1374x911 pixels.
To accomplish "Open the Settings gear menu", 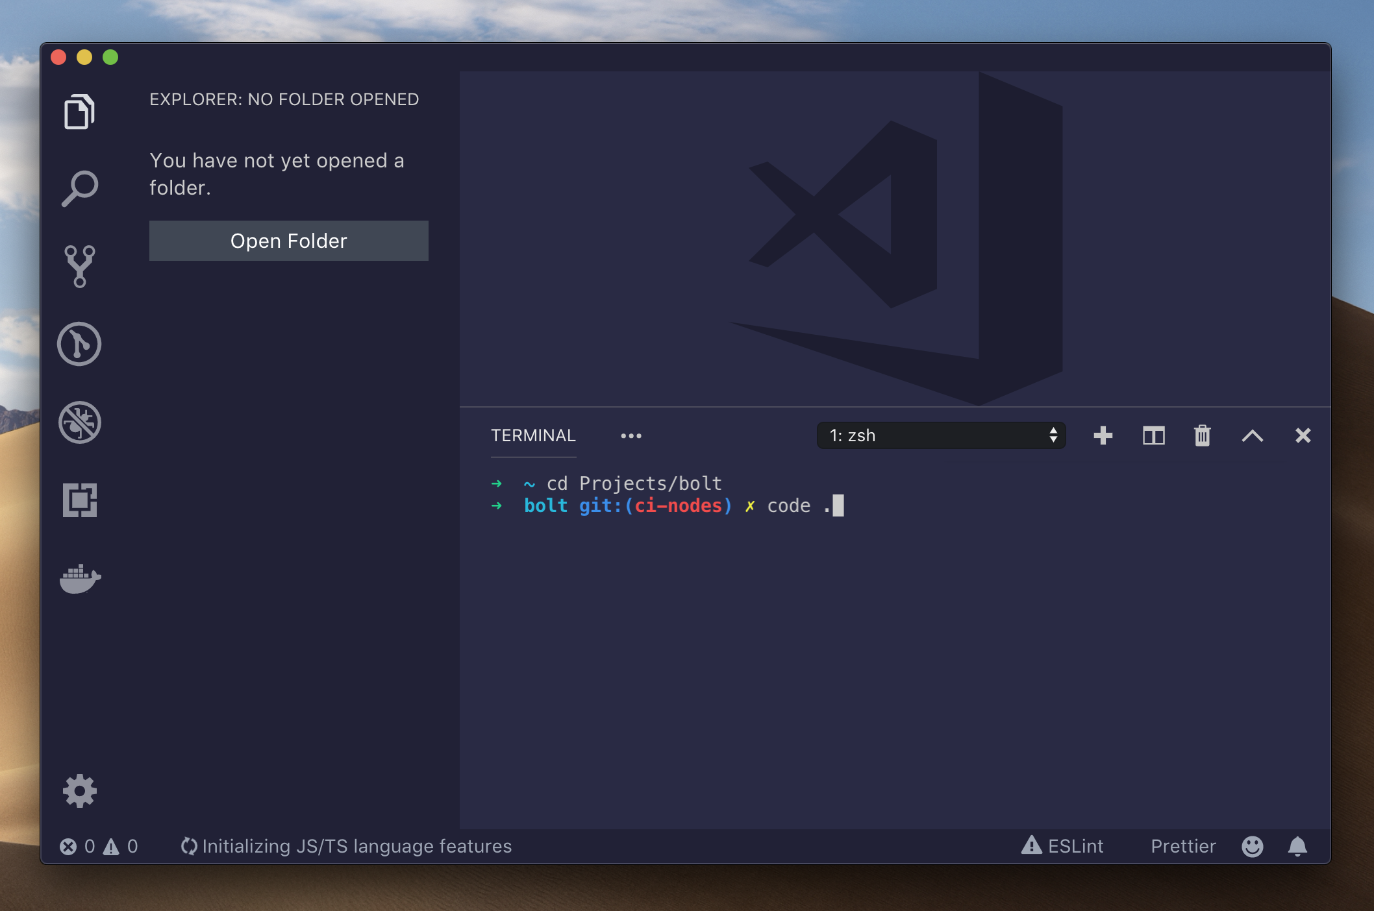I will pyautogui.click(x=80, y=791).
